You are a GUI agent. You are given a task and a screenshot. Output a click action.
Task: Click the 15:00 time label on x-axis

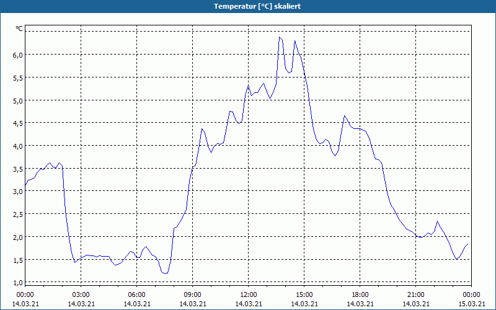point(304,295)
